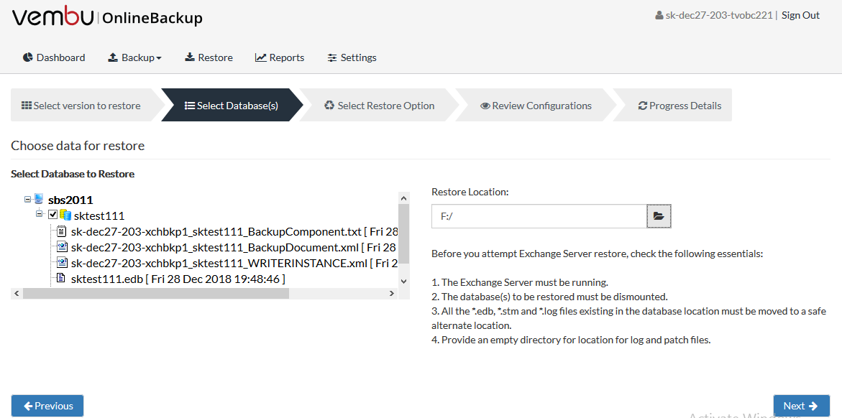Click the 'Choose data for restore' heading
The height and width of the screenshot is (418, 842).
click(78, 145)
